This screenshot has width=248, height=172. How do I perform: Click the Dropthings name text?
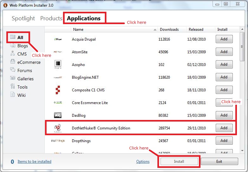click(81, 141)
